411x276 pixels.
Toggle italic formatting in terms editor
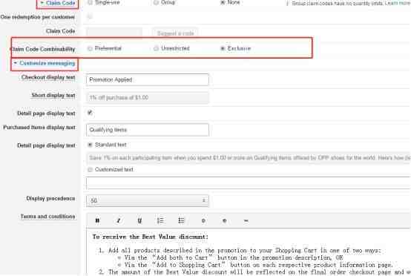[x=119, y=220]
